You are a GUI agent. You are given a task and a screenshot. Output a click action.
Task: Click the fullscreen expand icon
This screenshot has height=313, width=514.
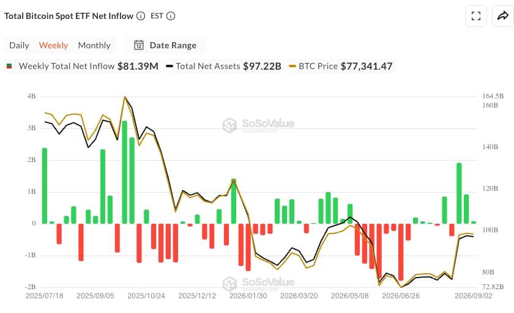click(x=475, y=16)
